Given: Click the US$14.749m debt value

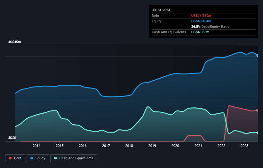Looking at the screenshot, I should (201, 16).
